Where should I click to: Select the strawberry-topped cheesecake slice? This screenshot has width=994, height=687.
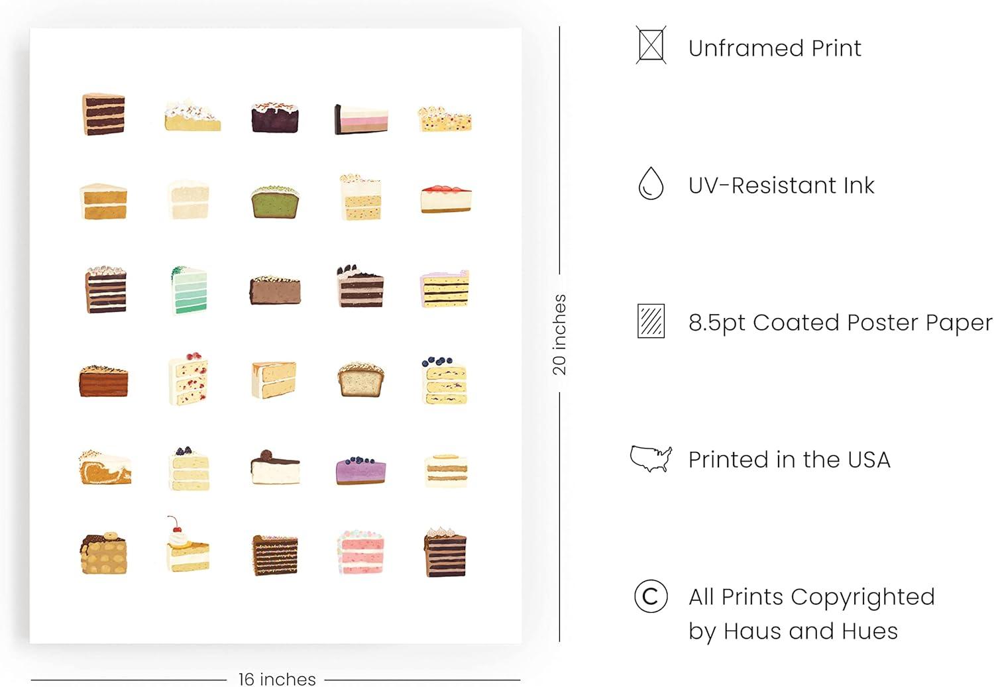point(446,199)
